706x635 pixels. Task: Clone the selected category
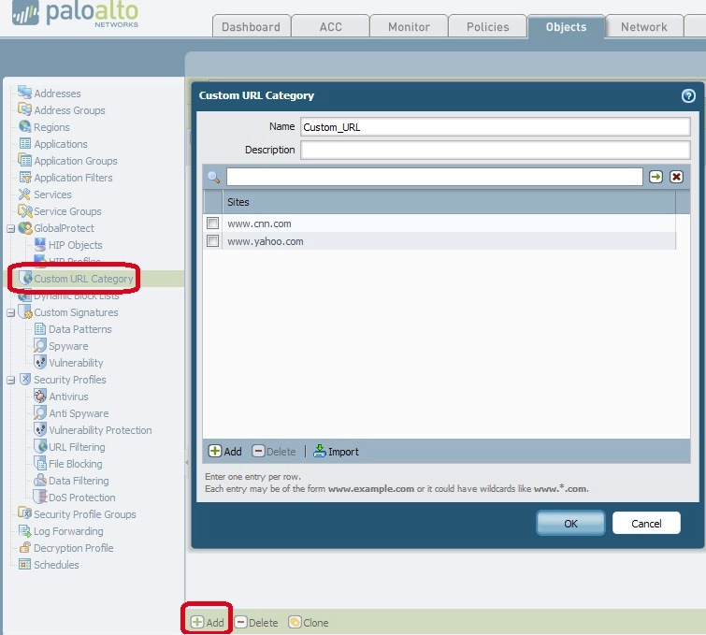309,623
